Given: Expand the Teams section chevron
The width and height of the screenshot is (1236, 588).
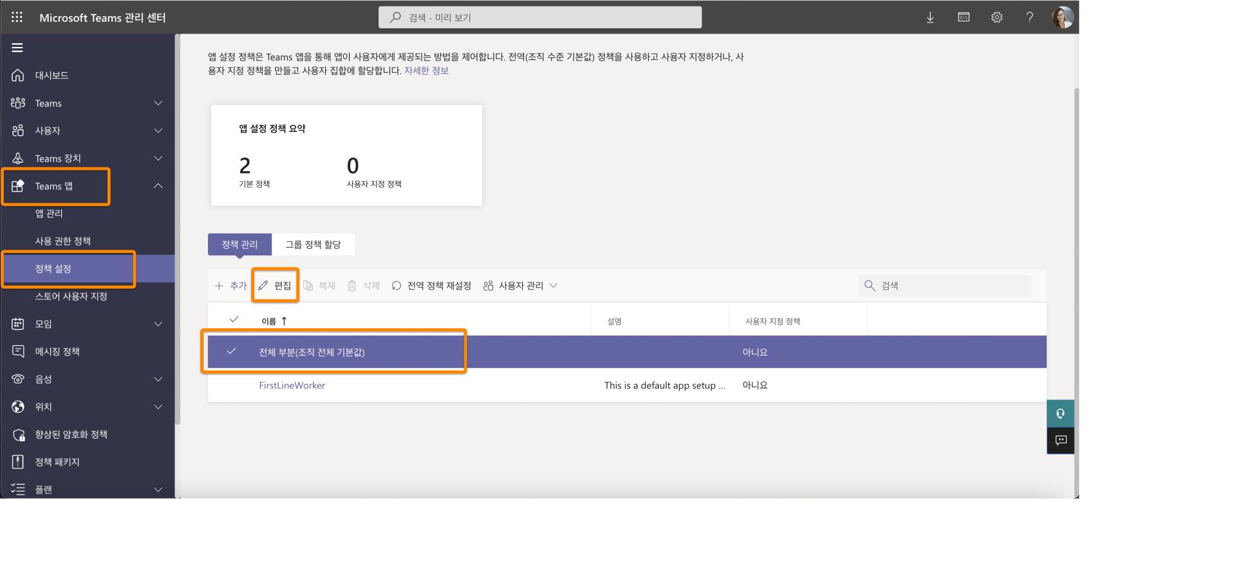Looking at the screenshot, I should (158, 103).
